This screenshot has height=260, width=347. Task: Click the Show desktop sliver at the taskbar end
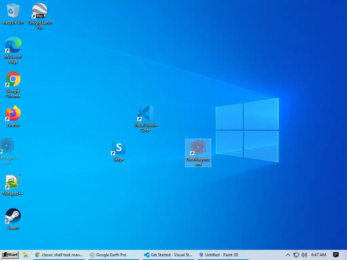coord(346,255)
